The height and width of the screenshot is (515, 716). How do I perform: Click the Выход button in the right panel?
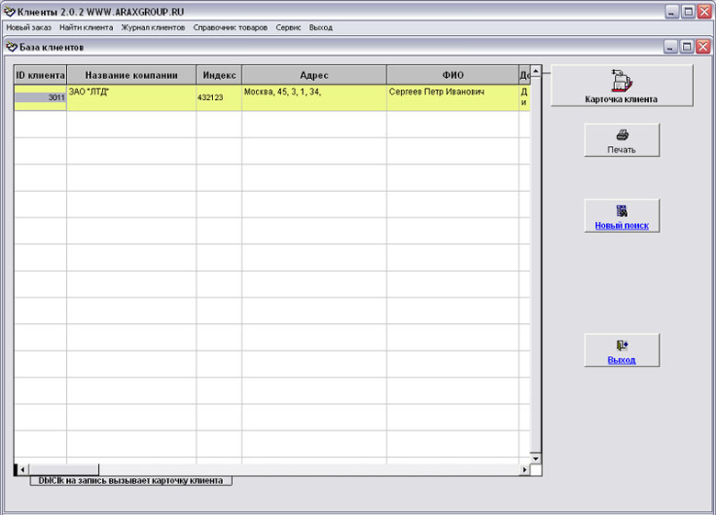[x=622, y=350]
